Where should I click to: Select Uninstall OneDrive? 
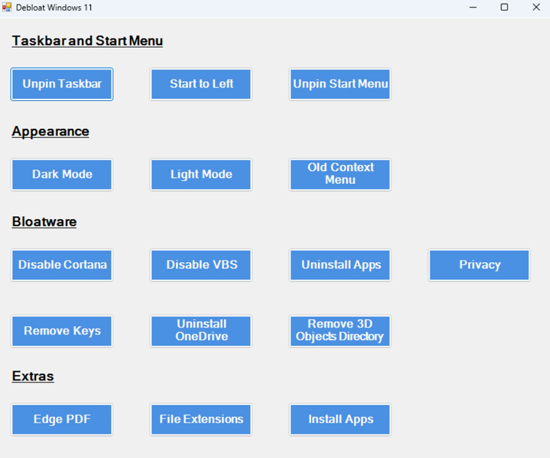(201, 331)
